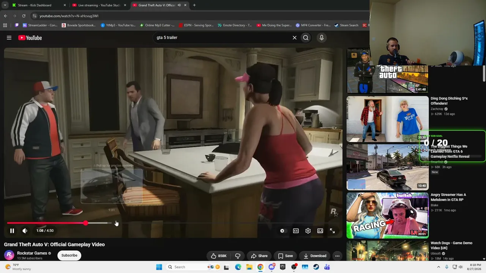This screenshot has height=273, width=486.
Task: Click the search box containing 'gta 5 trailer'
Action: tap(222, 38)
